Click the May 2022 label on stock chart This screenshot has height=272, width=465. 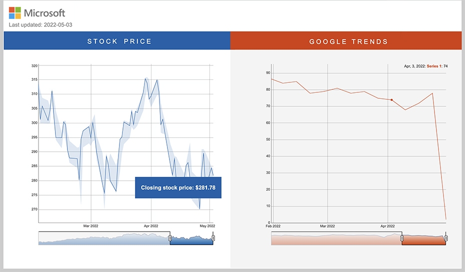pos(207,226)
